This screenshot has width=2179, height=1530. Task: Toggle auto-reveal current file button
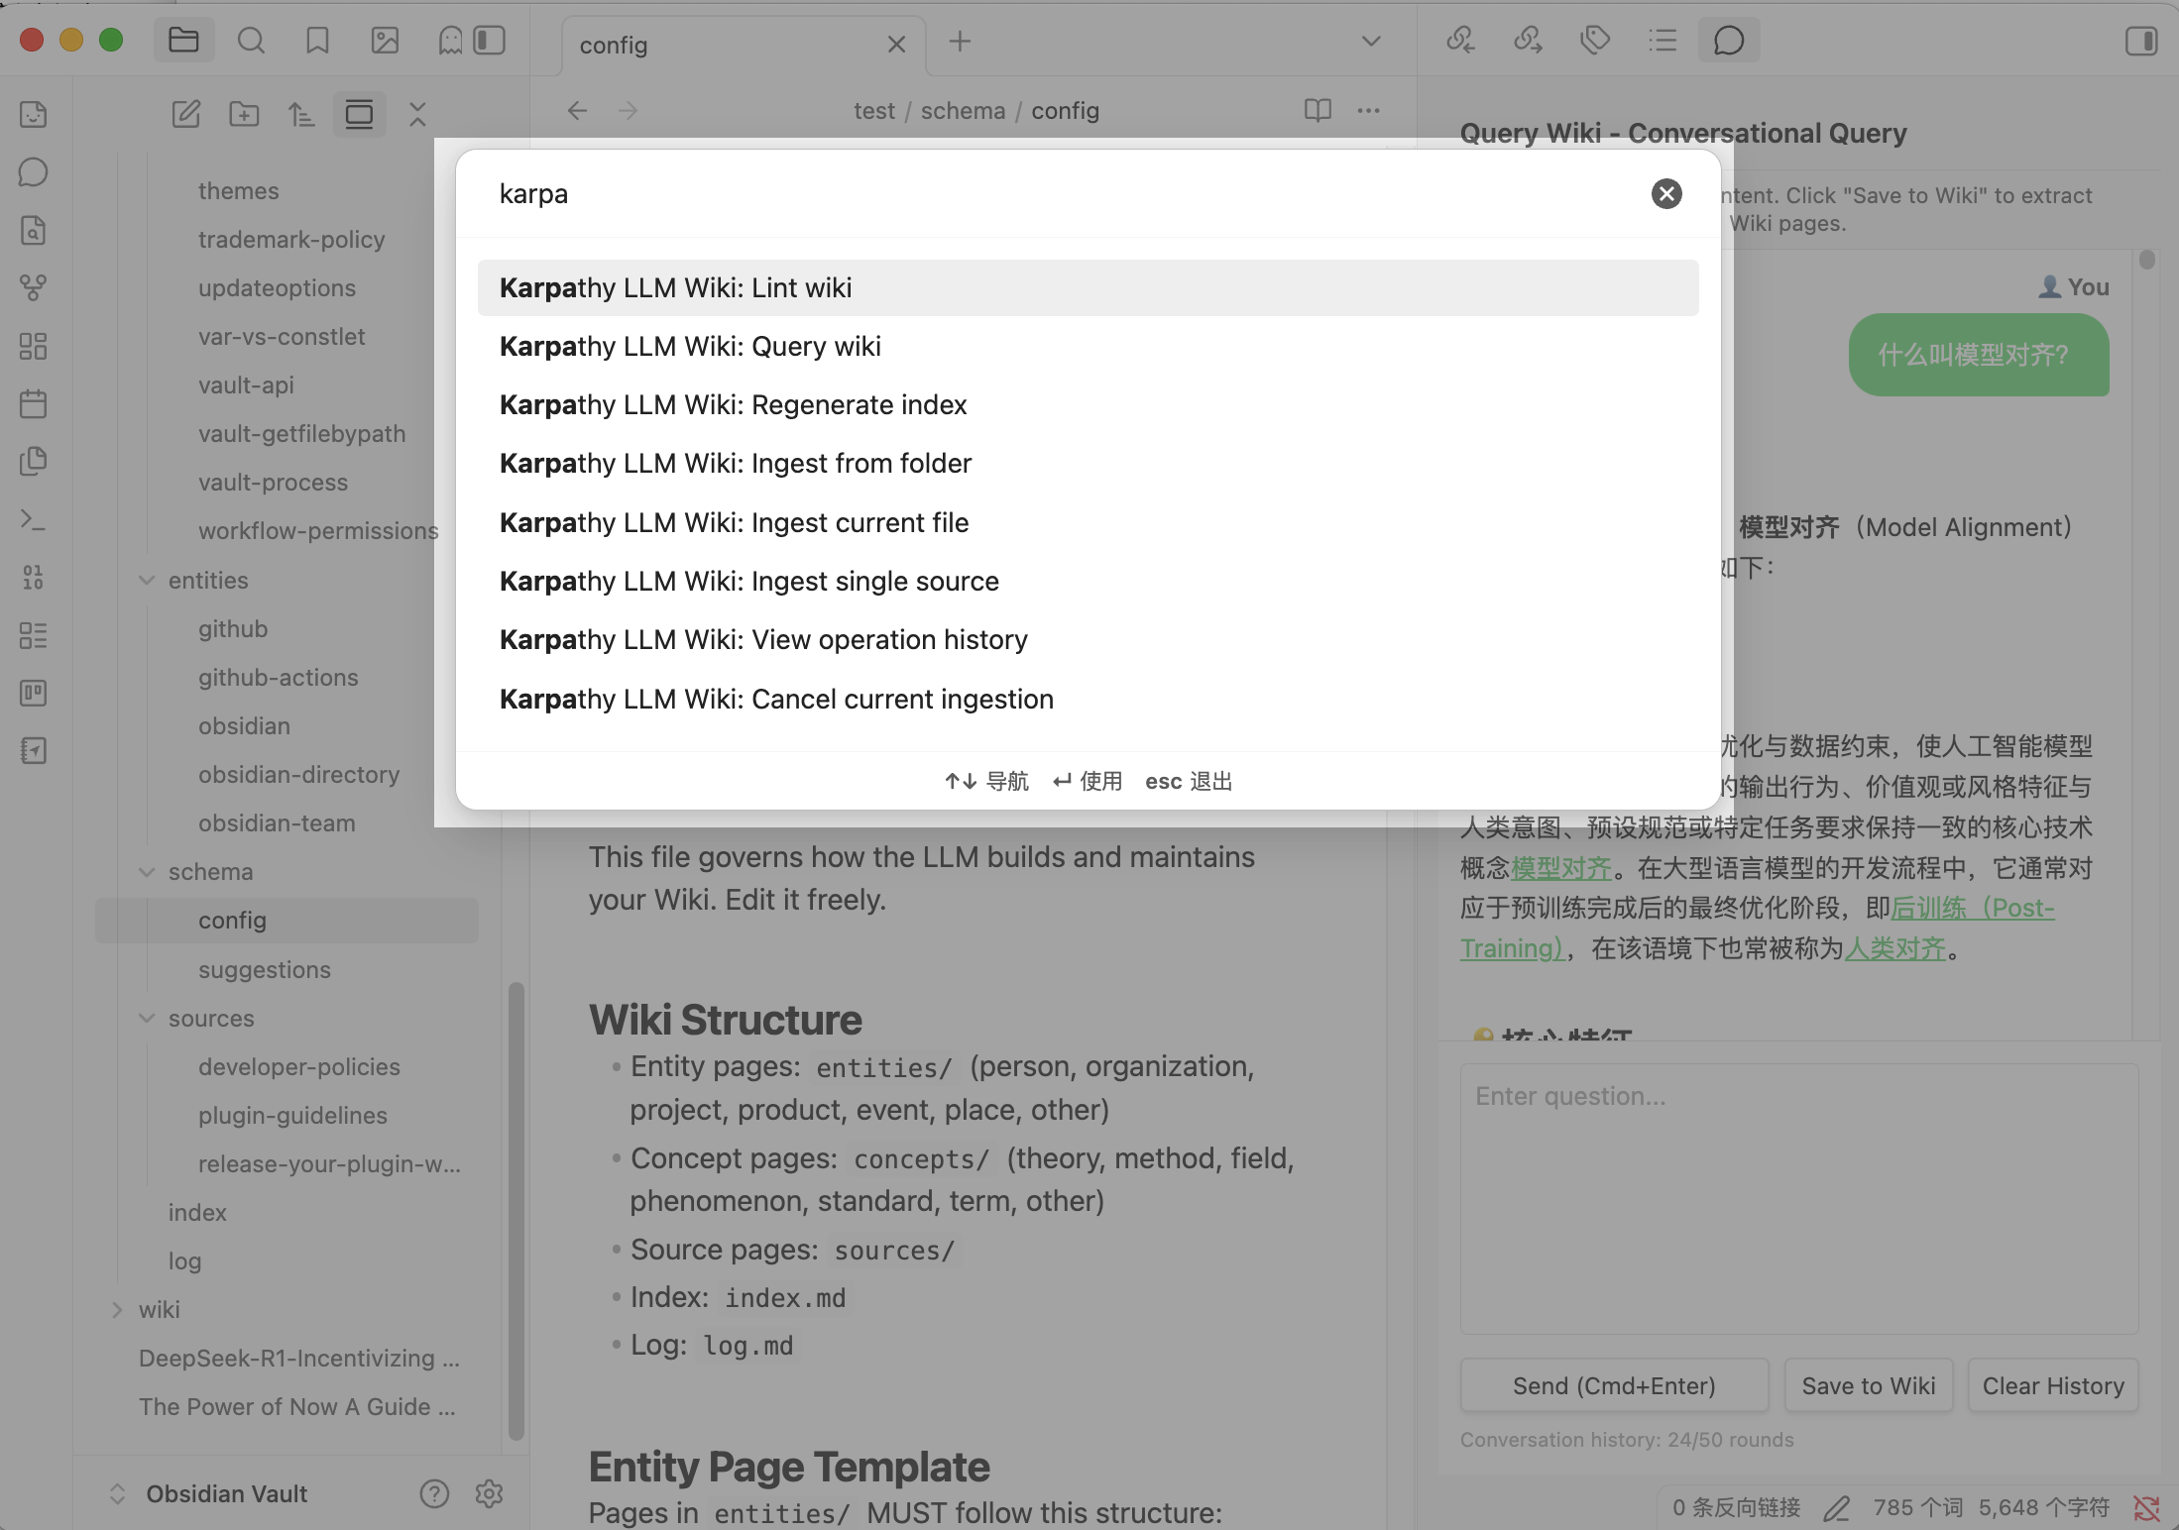pos(359,115)
